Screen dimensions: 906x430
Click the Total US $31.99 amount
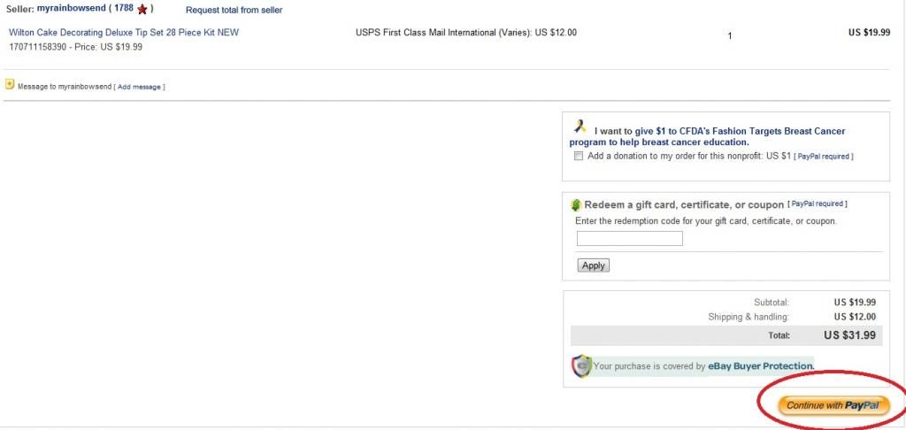tap(849, 335)
